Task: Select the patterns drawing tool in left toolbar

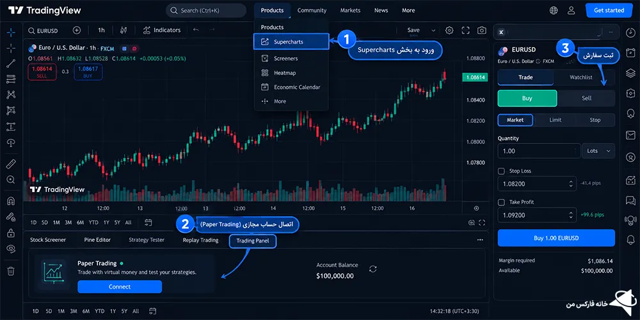Action: (x=11, y=95)
